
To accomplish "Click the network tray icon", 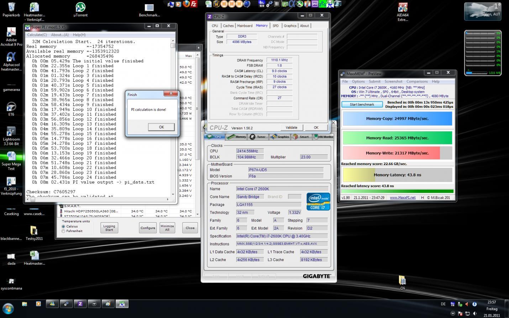I will point(467,313).
